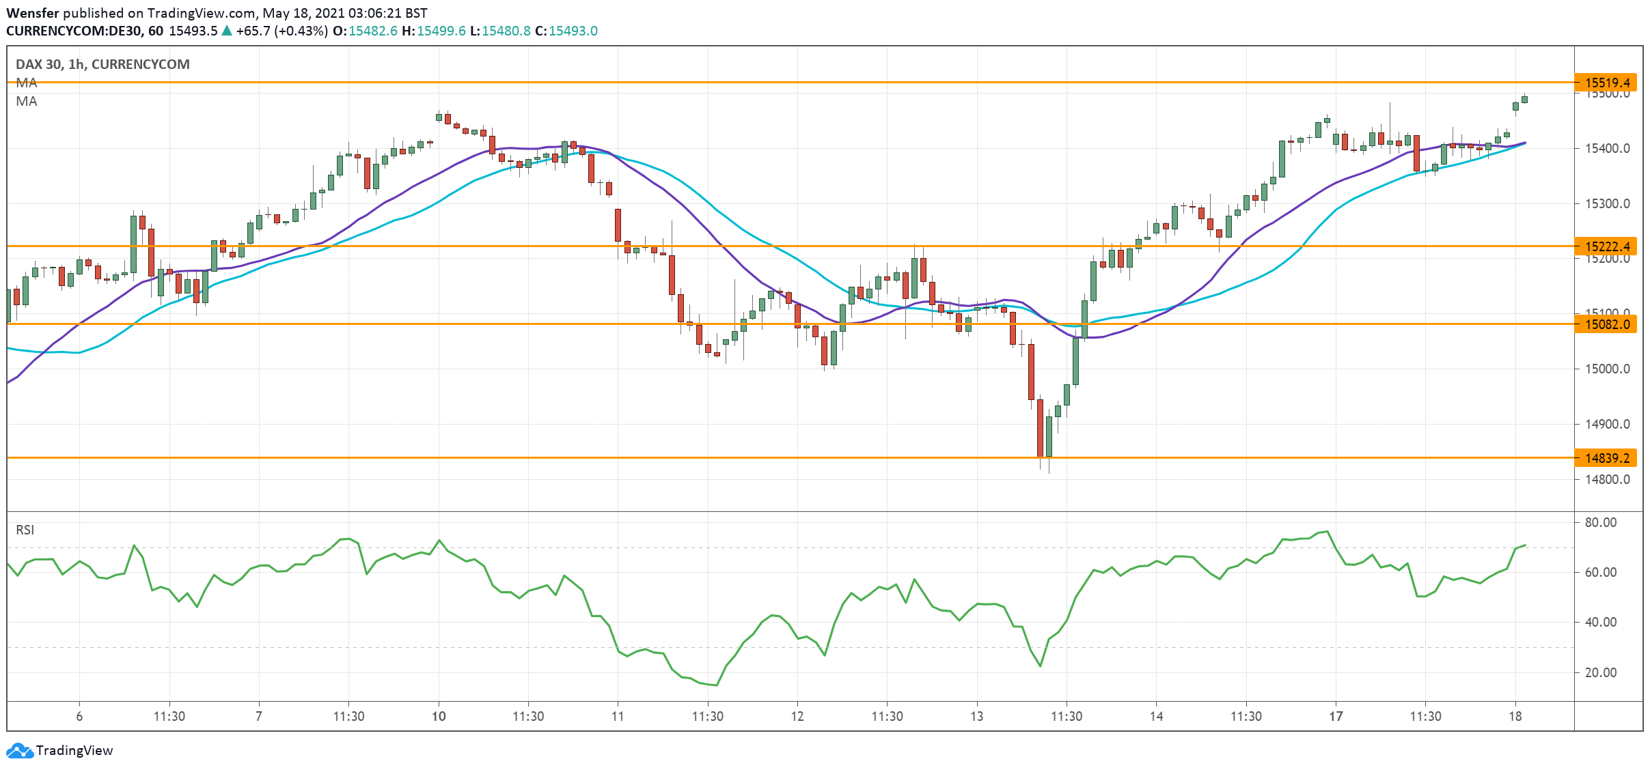Click the TradingView cloud logo icon
The image size is (1650, 770).
point(19,750)
